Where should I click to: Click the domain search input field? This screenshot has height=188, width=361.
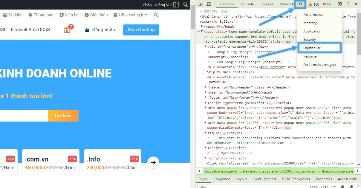(24, 116)
